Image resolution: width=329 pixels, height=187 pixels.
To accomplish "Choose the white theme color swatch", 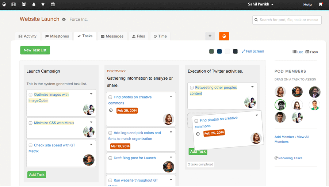I will [x=227, y=51].
